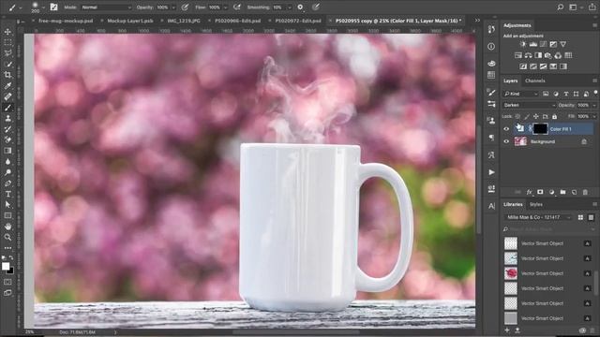Viewport: 600px width, 337px height.
Task: Open the Libraries tab
Action: click(x=513, y=205)
